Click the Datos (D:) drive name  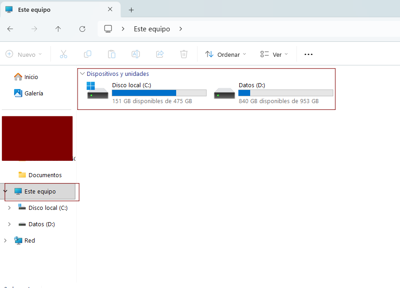point(252,85)
